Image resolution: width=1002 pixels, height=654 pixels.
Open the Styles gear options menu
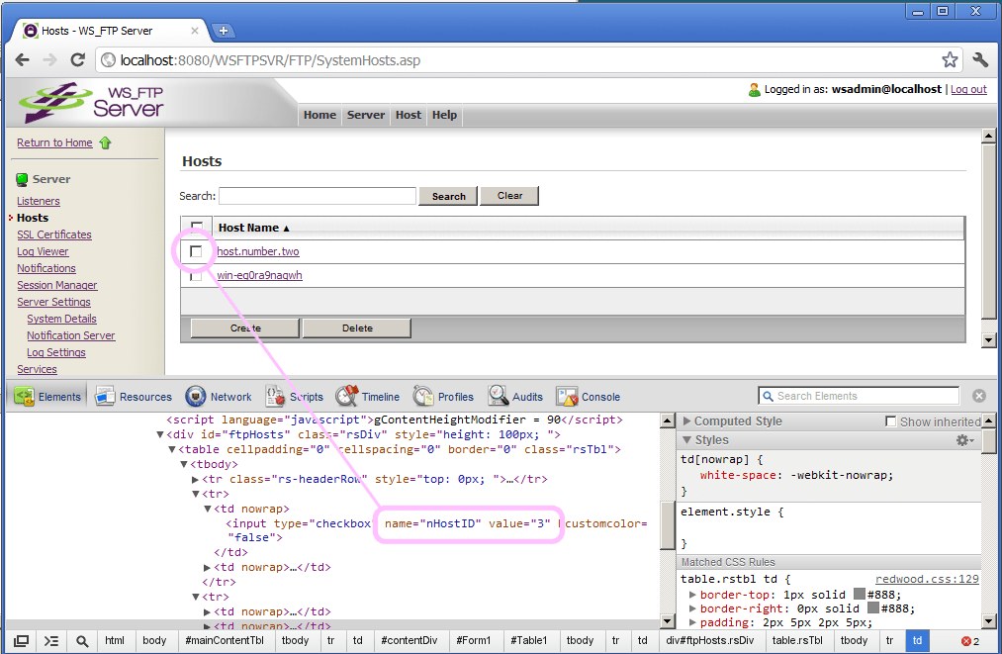tap(964, 440)
